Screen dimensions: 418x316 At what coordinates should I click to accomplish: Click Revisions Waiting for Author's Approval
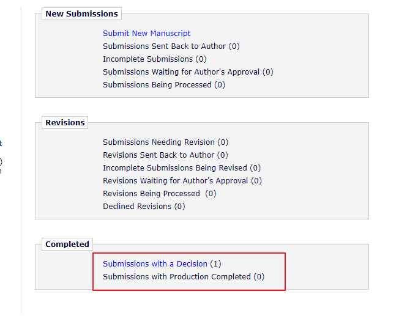coord(176,181)
